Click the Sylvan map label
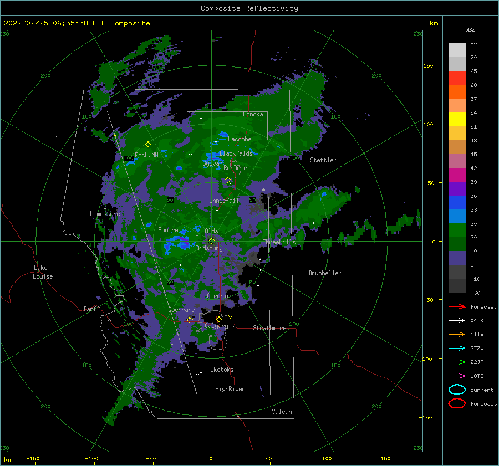 tap(212, 163)
